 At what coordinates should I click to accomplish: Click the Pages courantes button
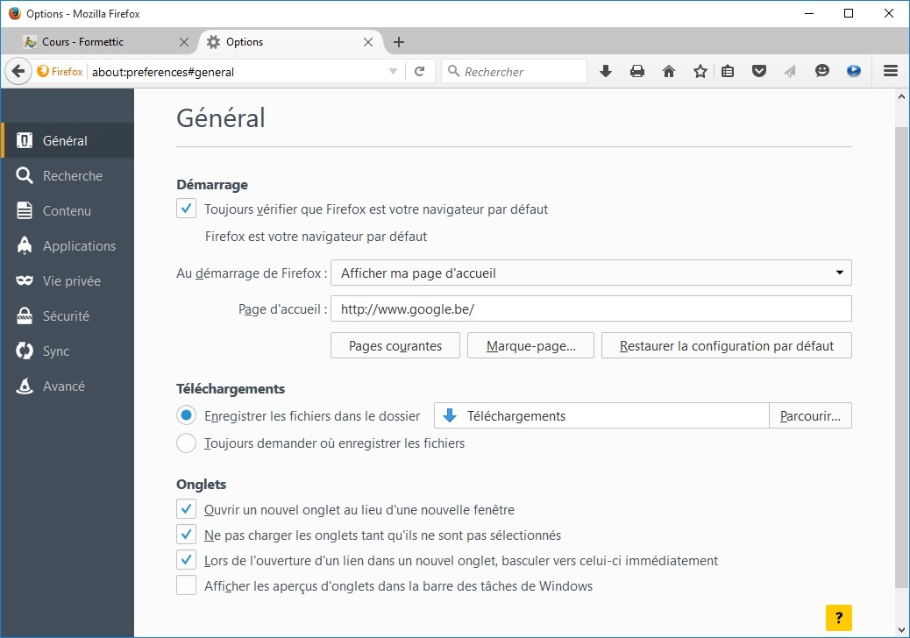pos(395,345)
